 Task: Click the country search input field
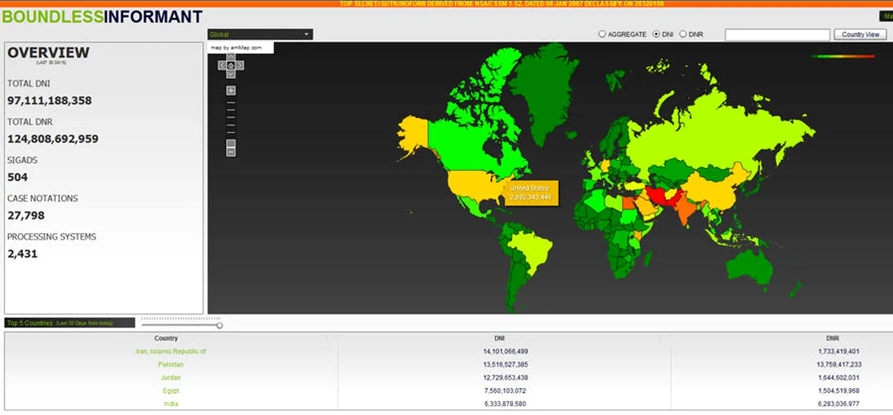[777, 35]
